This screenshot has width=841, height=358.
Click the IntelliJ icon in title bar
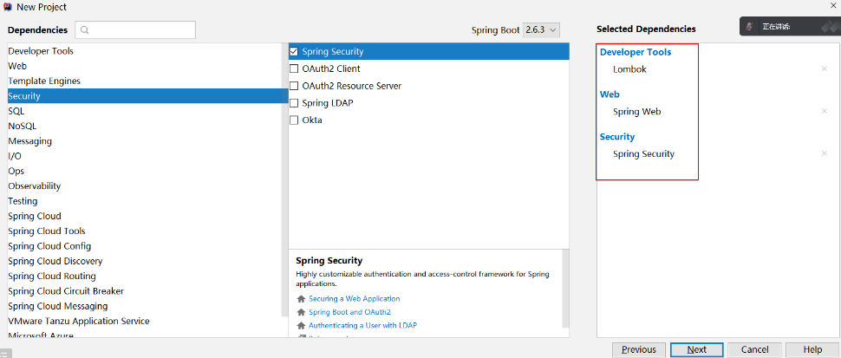pyautogui.click(x=8, y=7)
